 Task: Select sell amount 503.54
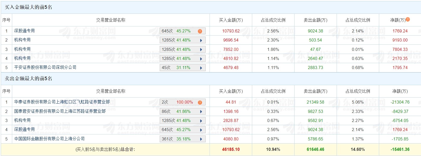316,40
